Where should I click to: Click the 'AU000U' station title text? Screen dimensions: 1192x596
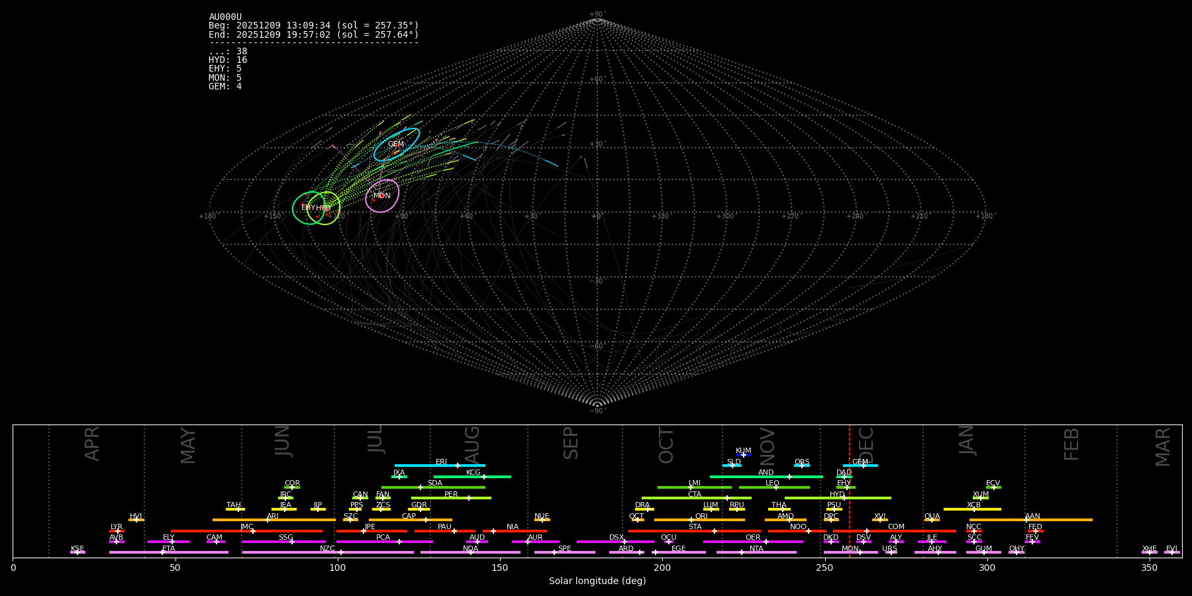(225, 17)
